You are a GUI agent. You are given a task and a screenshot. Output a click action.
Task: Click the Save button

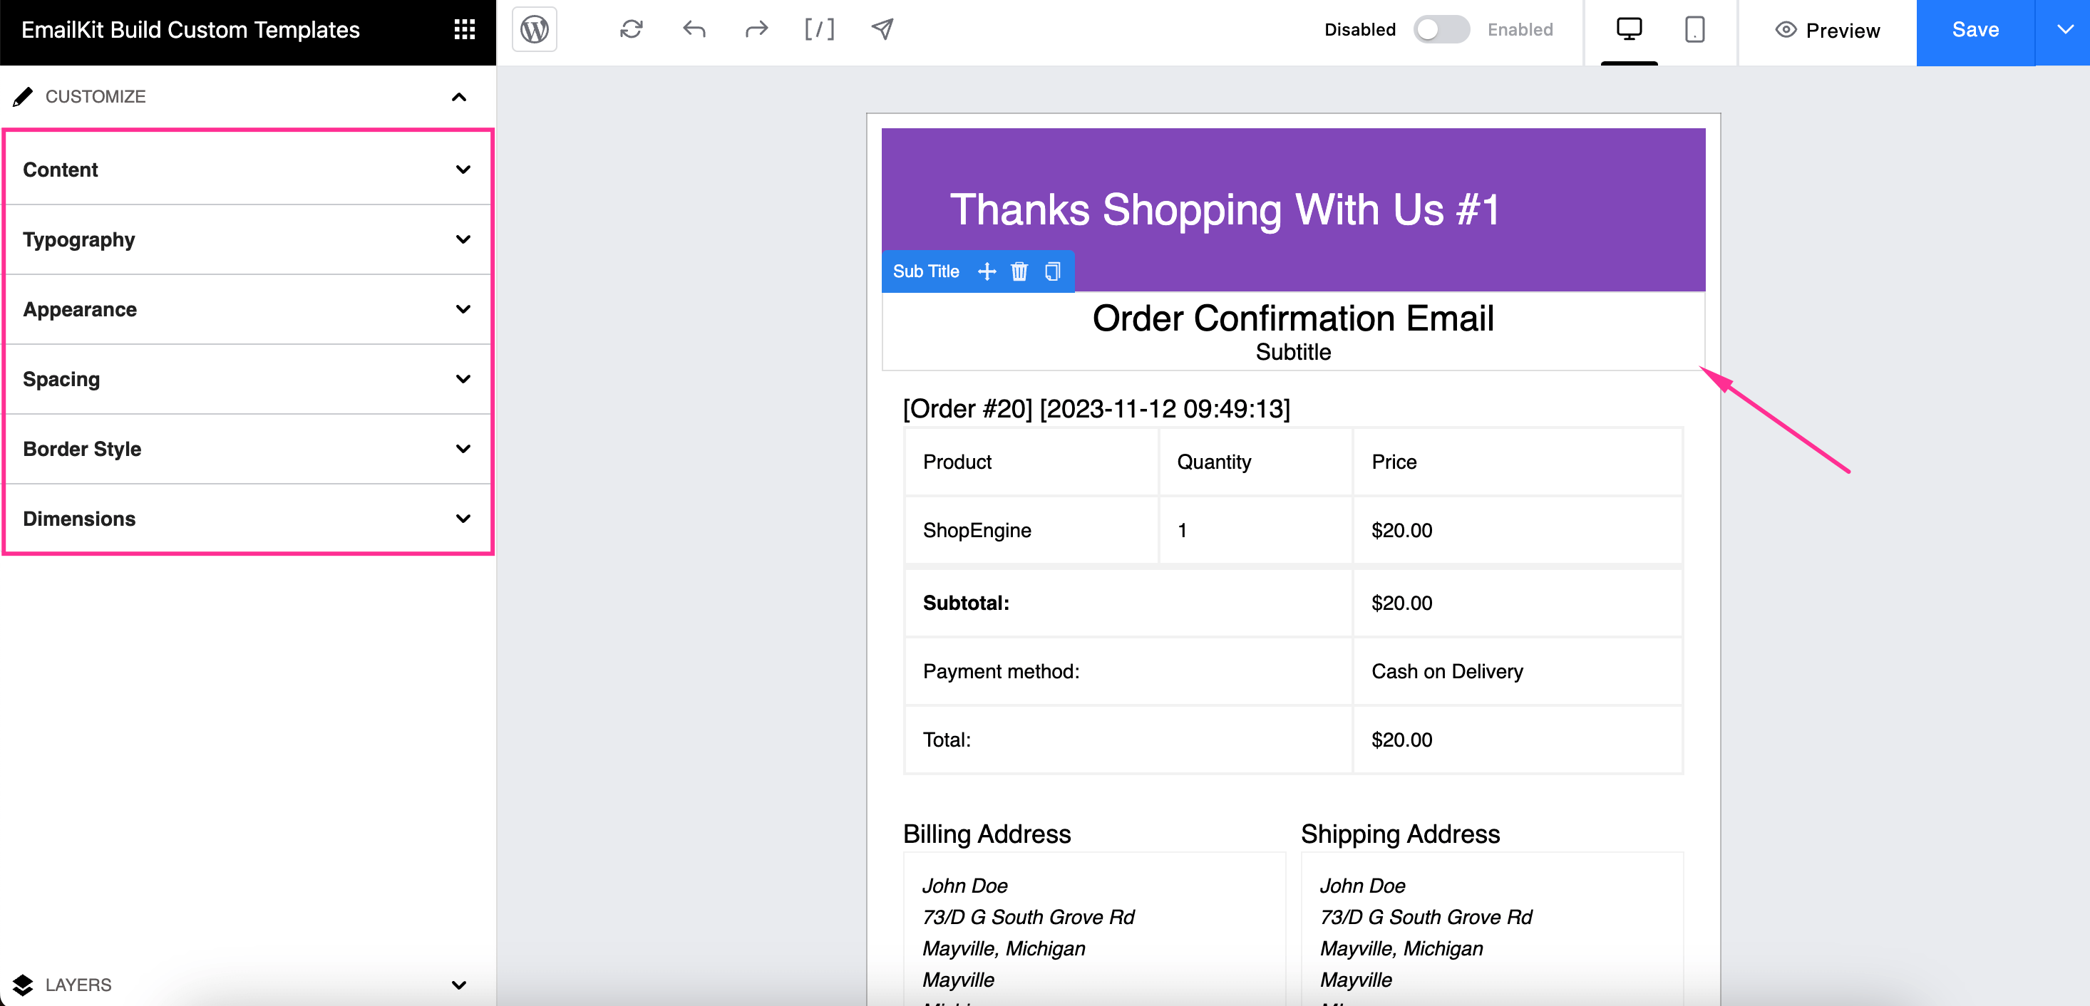(1977, 28)
